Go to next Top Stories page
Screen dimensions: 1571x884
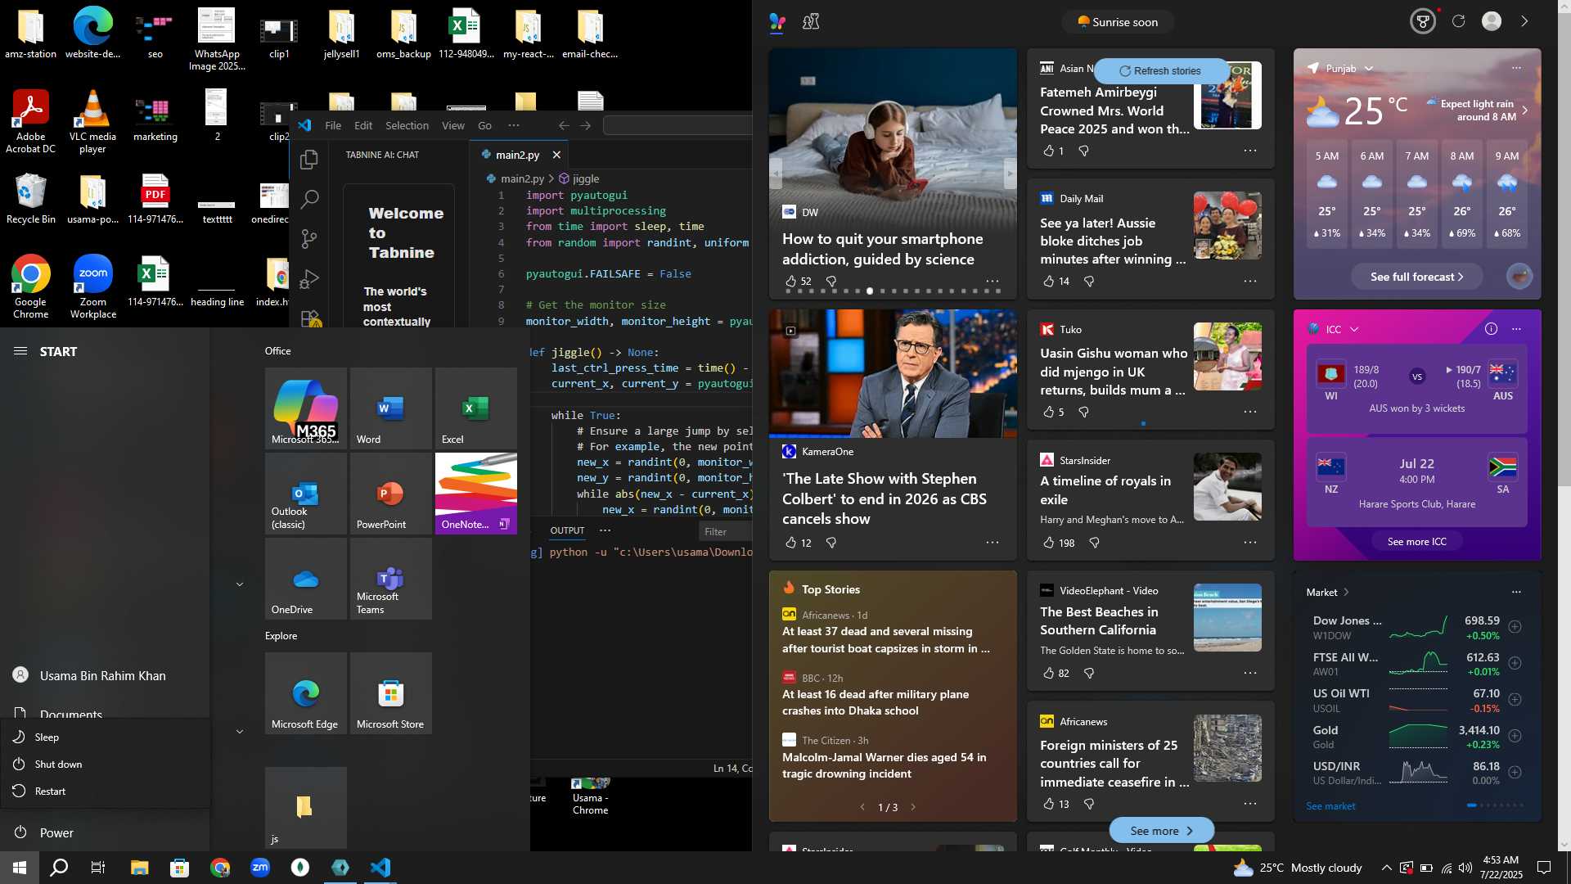tap(913, 807)
